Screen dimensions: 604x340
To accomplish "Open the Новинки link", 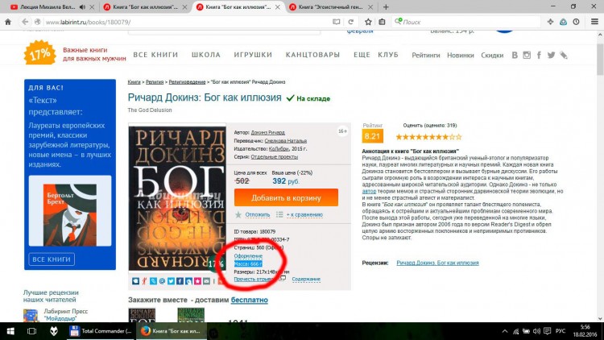I will click(461, 55).
